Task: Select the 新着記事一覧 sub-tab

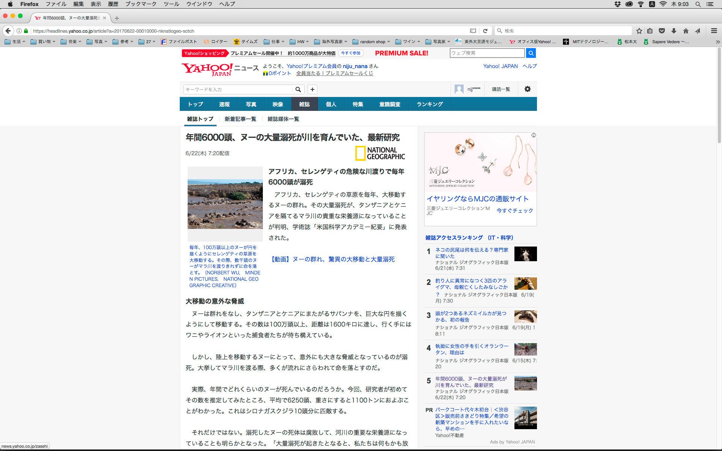Action: (240, 119)
